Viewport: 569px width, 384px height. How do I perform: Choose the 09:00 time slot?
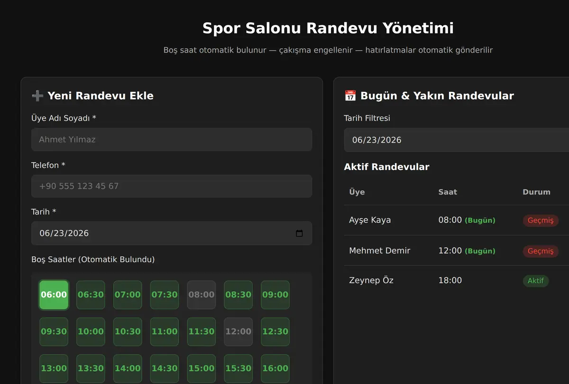[275, 295]
